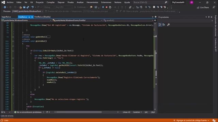
Task: Restart debugging with the circular arrow icon
Action: 110,7
